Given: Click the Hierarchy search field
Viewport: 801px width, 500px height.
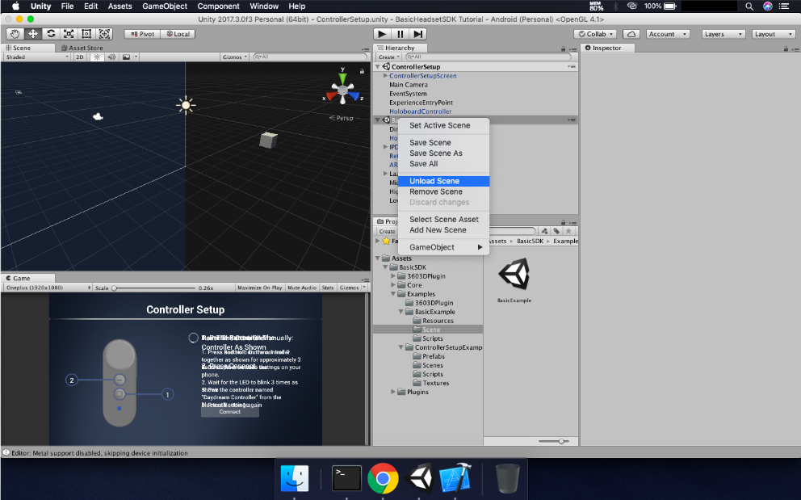Looking at the screenshot, I should [x=489, y=57].
